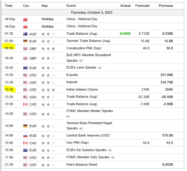The width and height of the screenshot is (187, 171).
Task: Click the Time column header
Action: pyautogui.click(x=9, y=6)
